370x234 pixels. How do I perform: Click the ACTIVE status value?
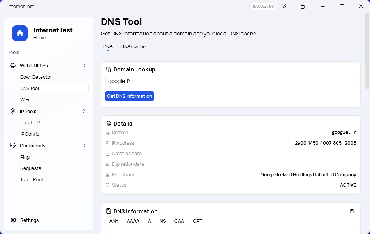pyautogui.click(x=348, y=185)
